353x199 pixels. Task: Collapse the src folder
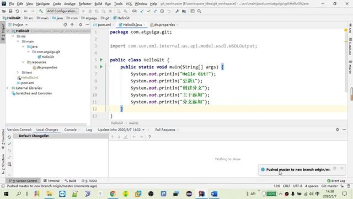[x=13, y=36]
